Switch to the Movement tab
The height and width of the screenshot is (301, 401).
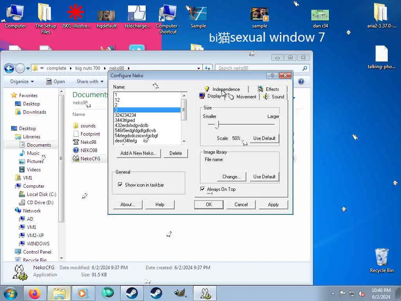pyautogui.click(x=242, y=97)
